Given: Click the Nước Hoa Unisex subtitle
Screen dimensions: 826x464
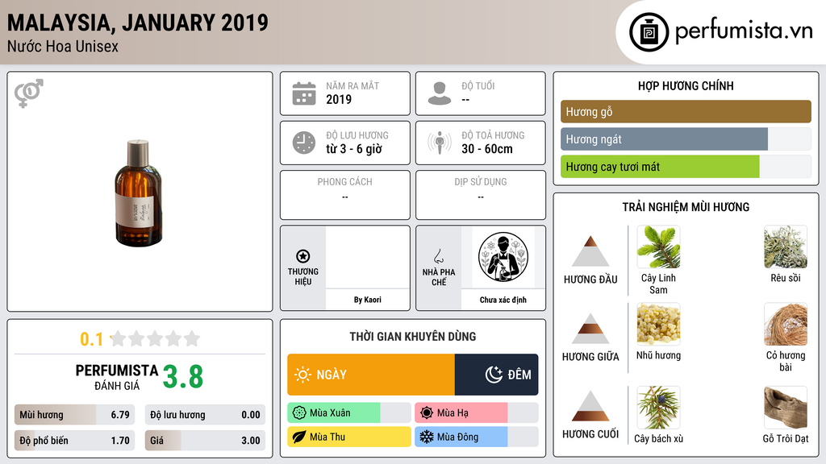Looking at the screenshot, I should pos(63,46).
